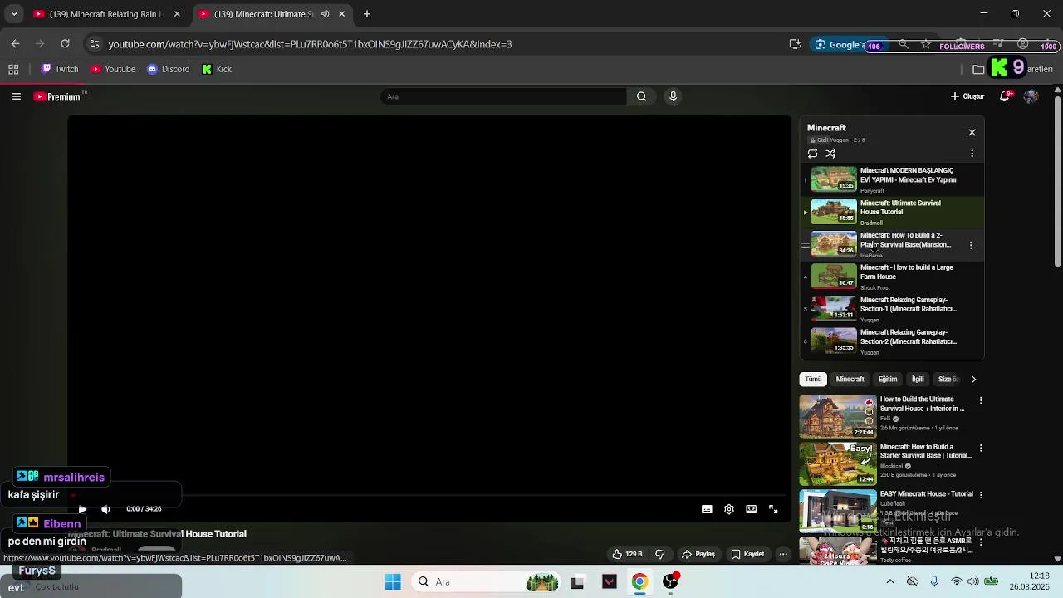Image resolution: width=1063 pixels, height=598 pixels.
Task: Select the Tümü filter chip
Action: [813, 380]
